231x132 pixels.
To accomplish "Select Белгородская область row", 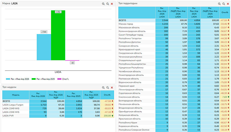I will (x=174, y=101).
